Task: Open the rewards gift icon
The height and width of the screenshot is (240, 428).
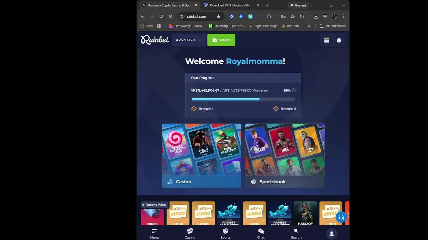Action: 327,40
